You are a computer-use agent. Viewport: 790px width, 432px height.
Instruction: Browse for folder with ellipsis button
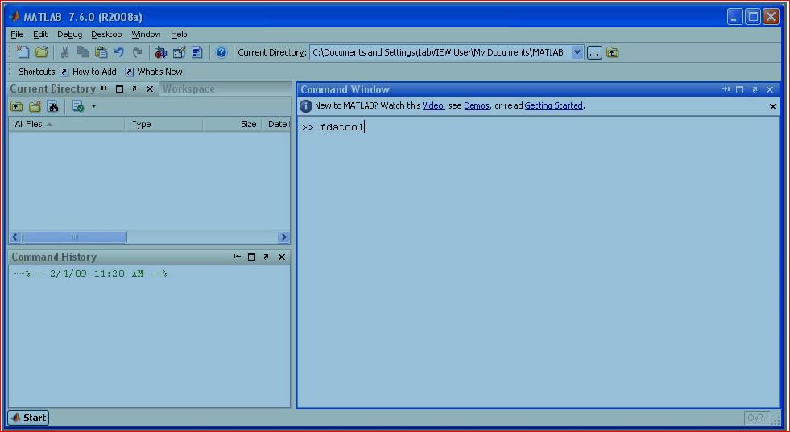click(594, 52)
